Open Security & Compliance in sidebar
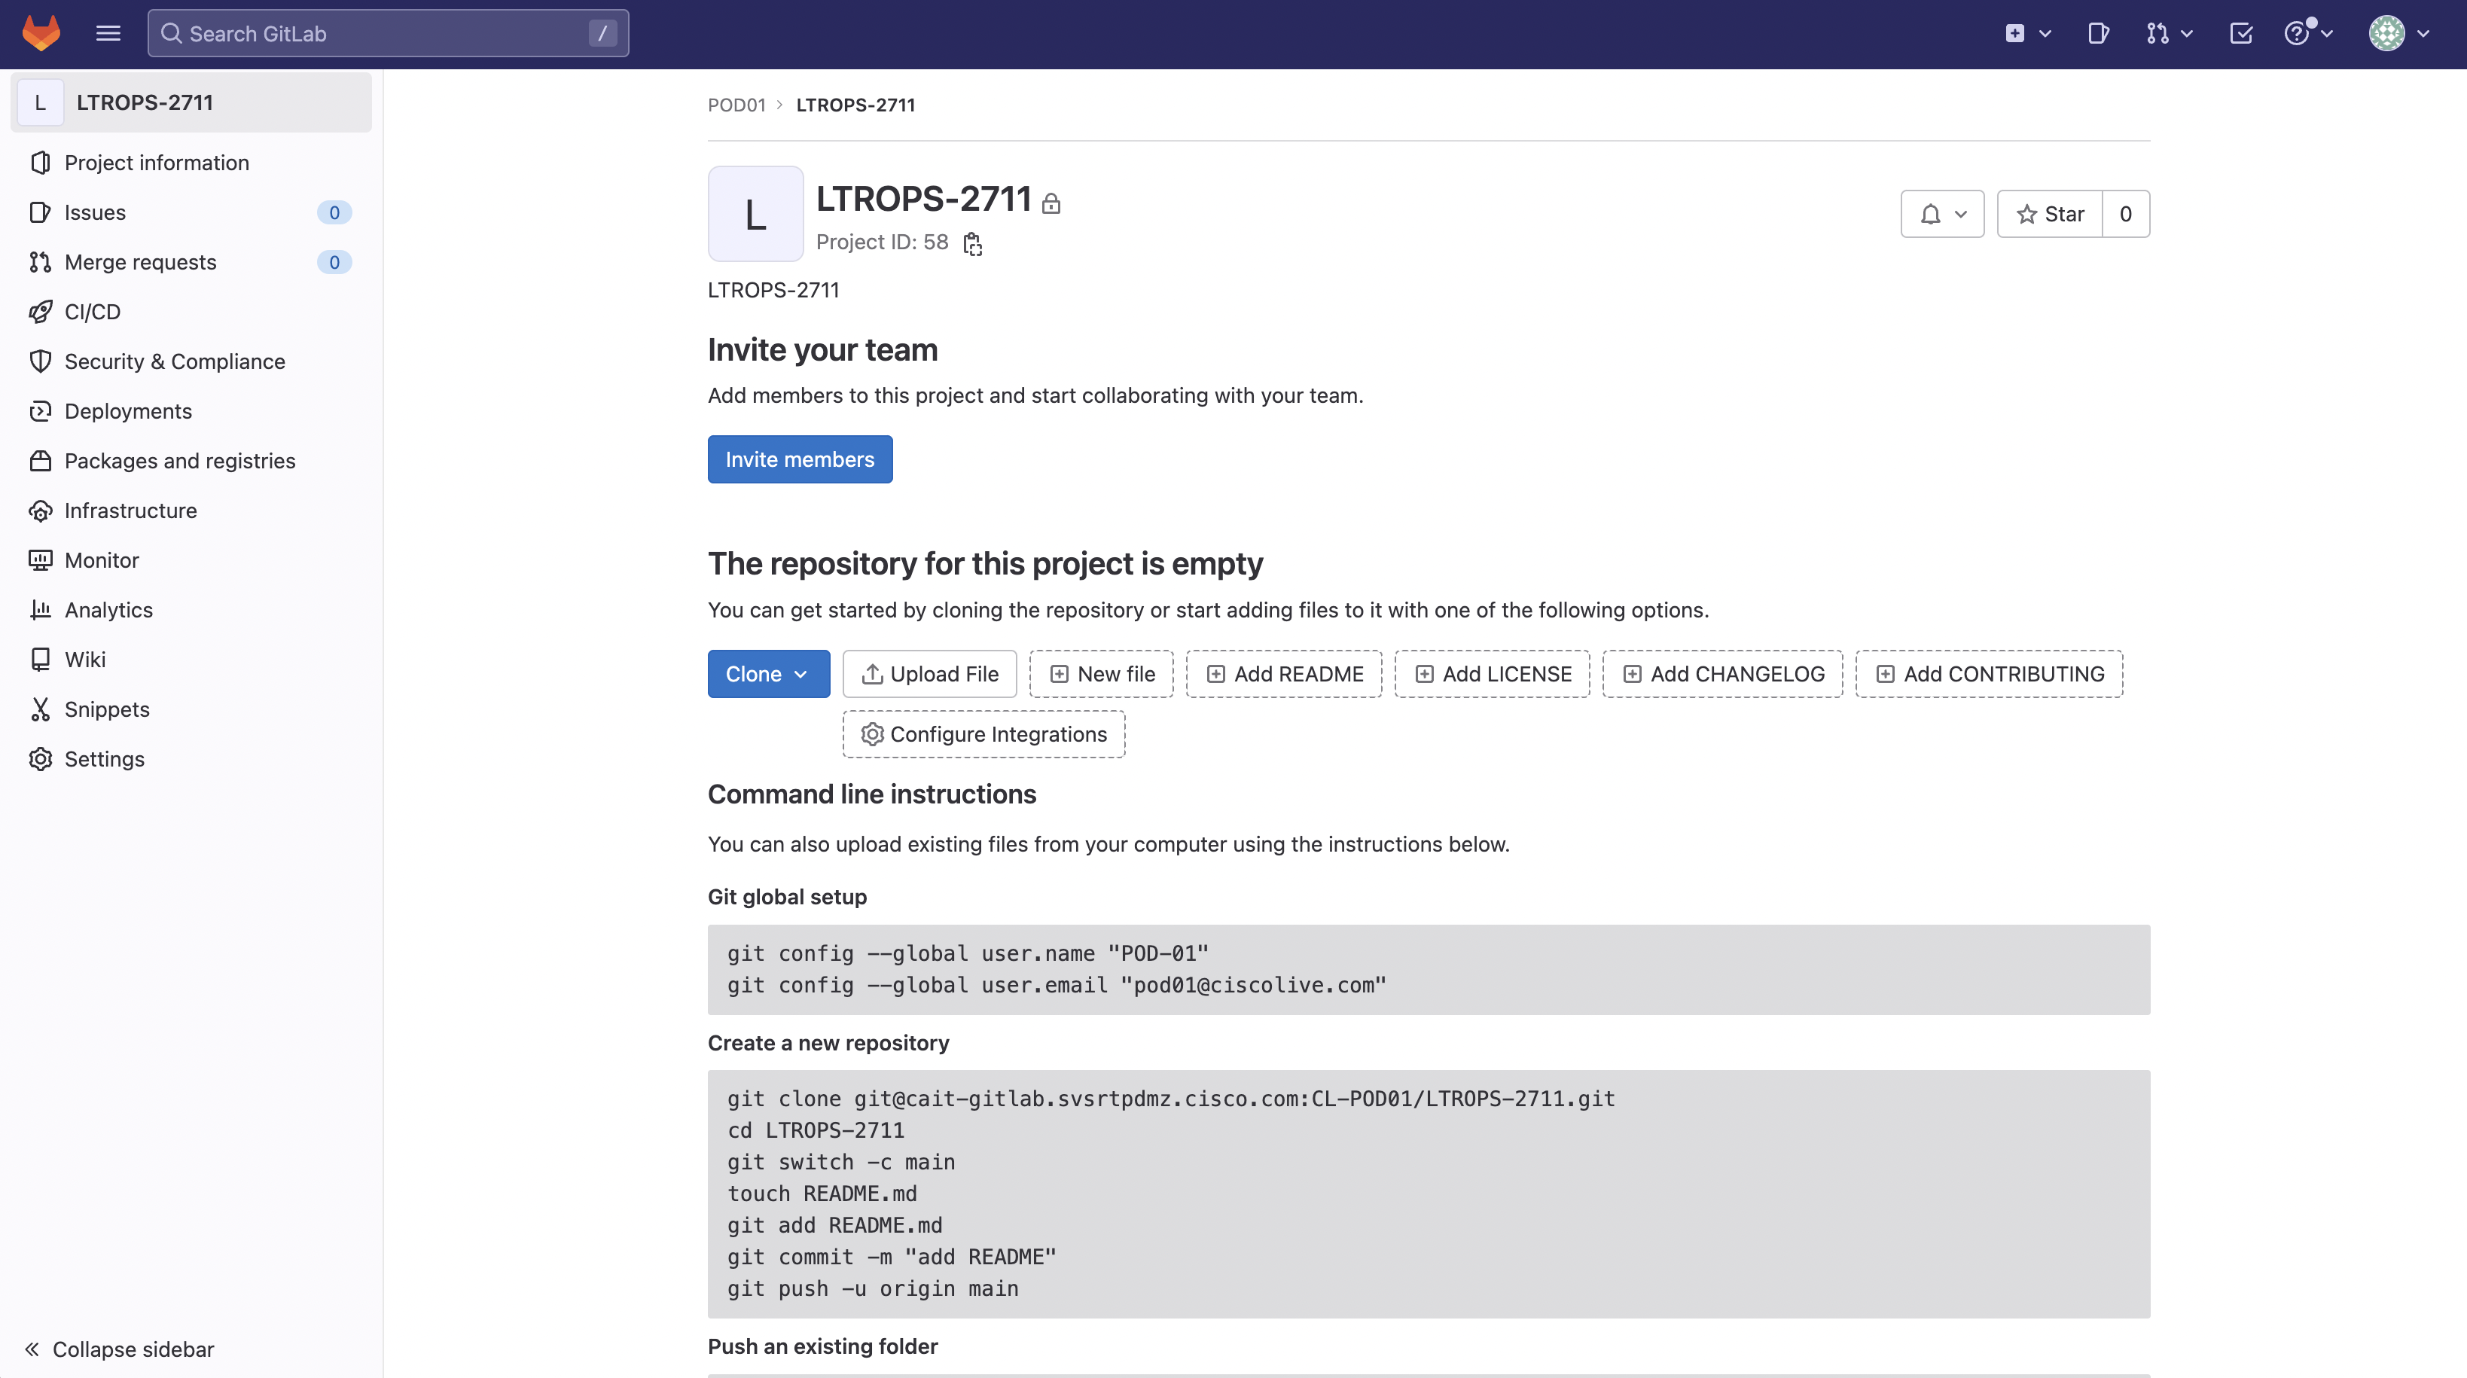The image size is (2467, 1378). coord(191,362)
